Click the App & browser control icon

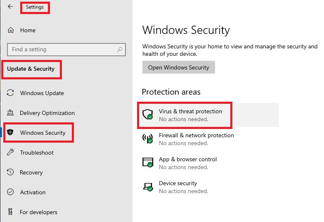[x=148, y=163]
